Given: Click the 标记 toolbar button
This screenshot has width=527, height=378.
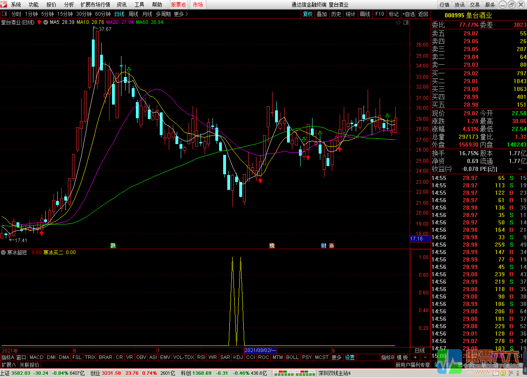Looking at the screenshot, I should (394, 14).
